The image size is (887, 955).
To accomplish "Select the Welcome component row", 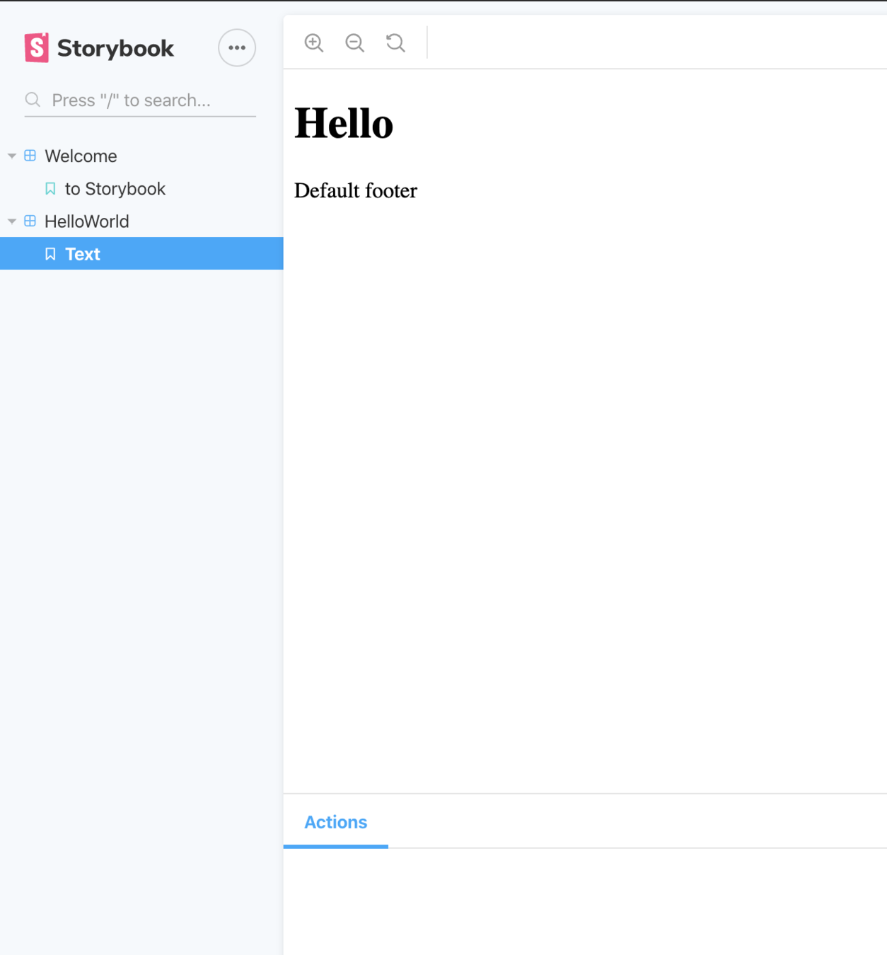I will click(x=141, y=156).
